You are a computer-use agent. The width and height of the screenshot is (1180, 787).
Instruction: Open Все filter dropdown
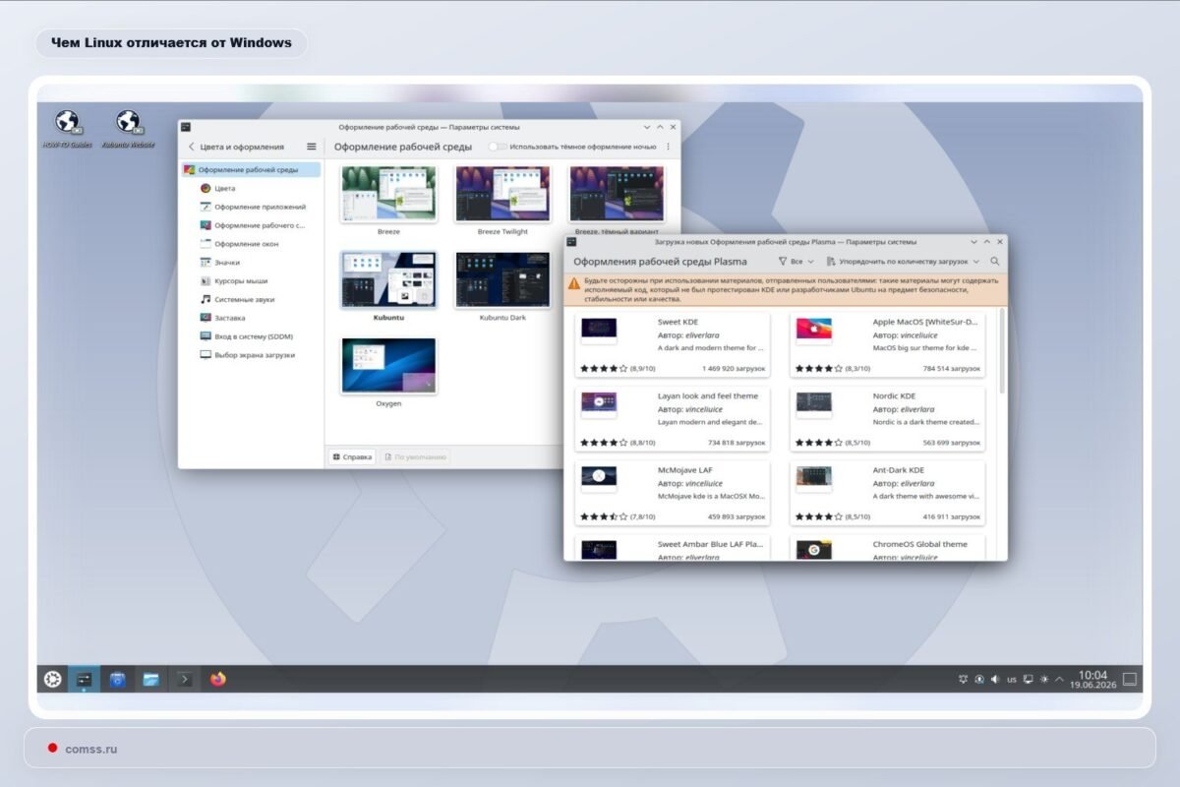click(796, 262)
